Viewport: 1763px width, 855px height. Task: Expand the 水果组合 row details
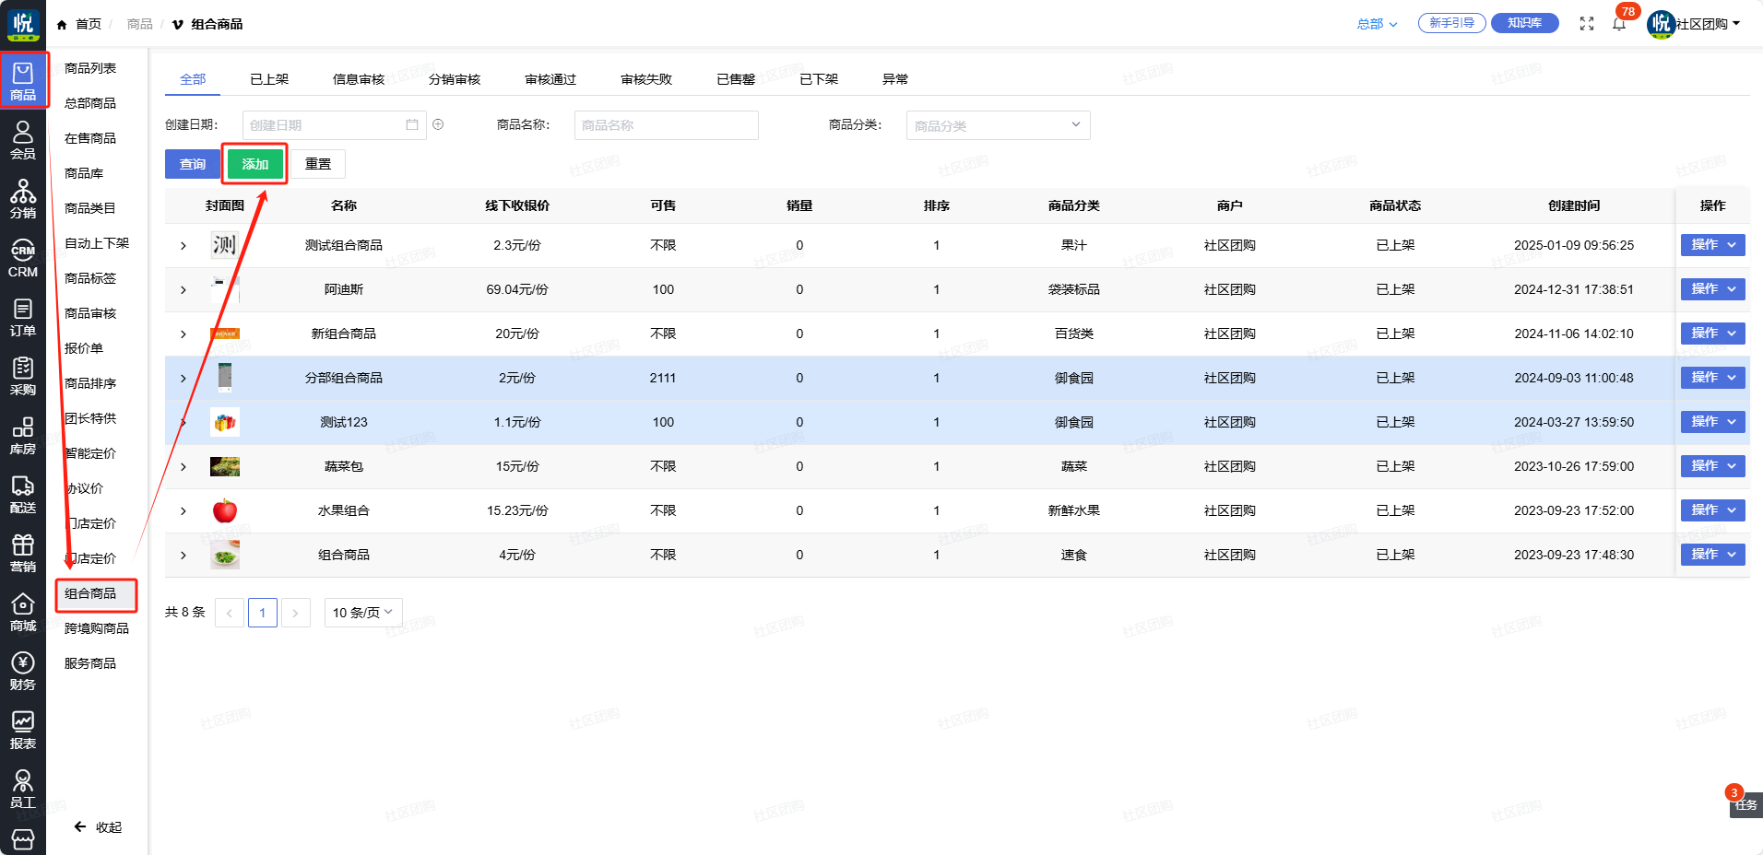point(183,511)
